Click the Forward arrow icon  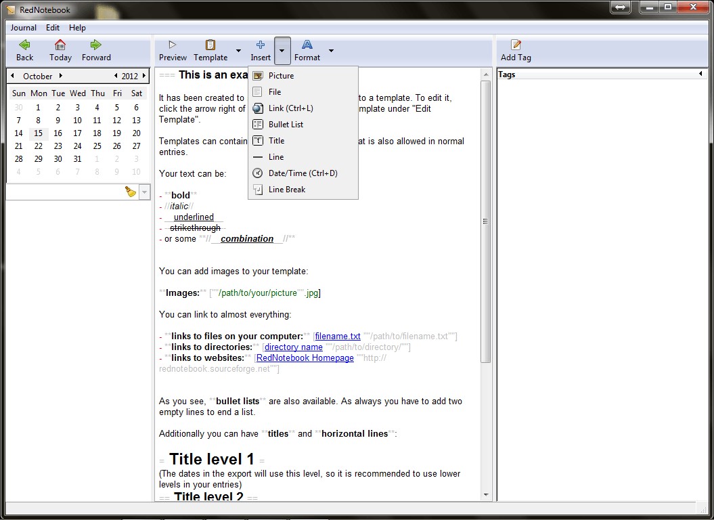tap(96, 45)
